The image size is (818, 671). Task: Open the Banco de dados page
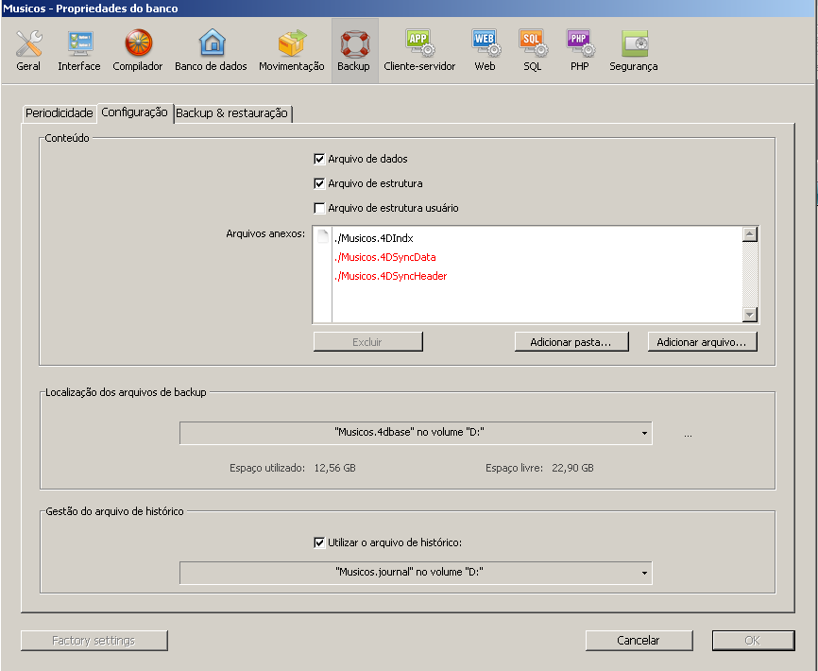click(211, 51)
